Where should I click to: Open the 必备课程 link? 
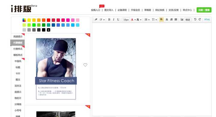pyautogui.click(x=122, y=10)
